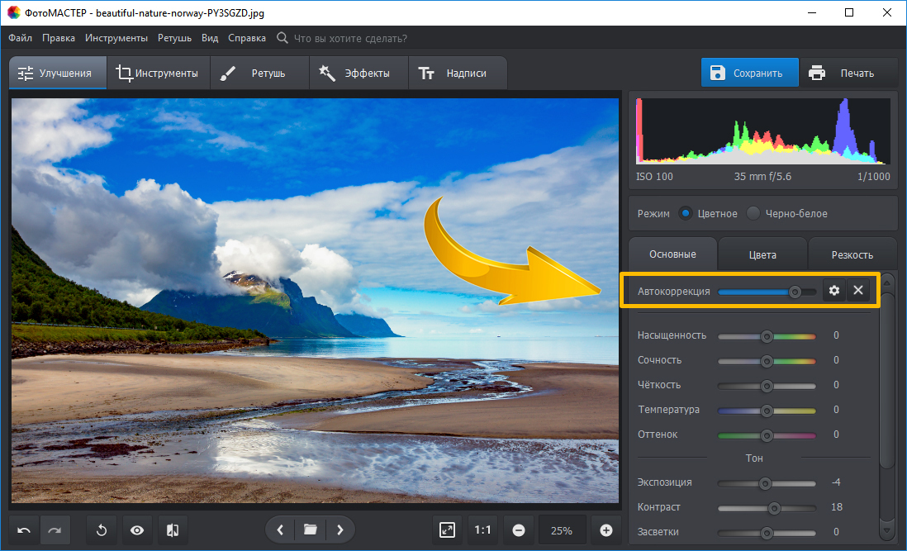The image size is (907, 551).
Task: Click the landscape photo canvas
Action: tap(315, 300)
